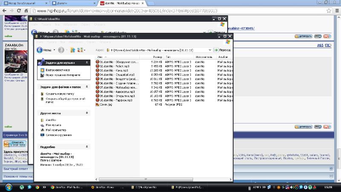Open the #65 post link
The height and width of the screenshot is (192, 341).
320,45
